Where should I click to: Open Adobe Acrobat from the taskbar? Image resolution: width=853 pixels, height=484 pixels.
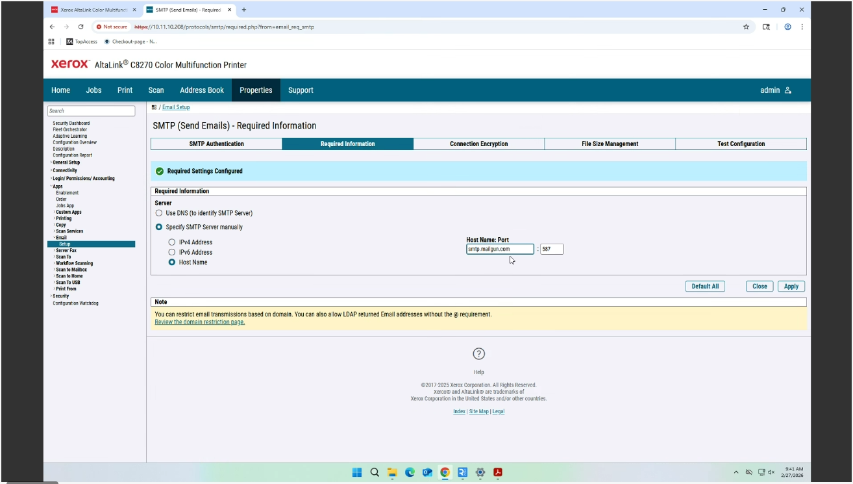coord(497,472)
